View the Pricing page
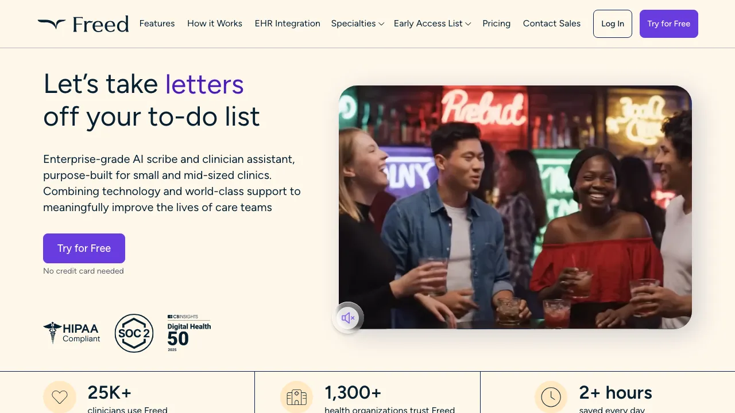The image size is (735, 413). click(496, 24)
